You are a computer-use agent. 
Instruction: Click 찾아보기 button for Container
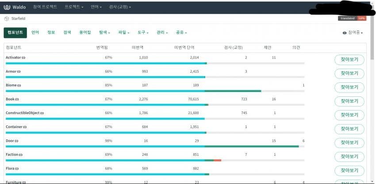tap(349, 129)
